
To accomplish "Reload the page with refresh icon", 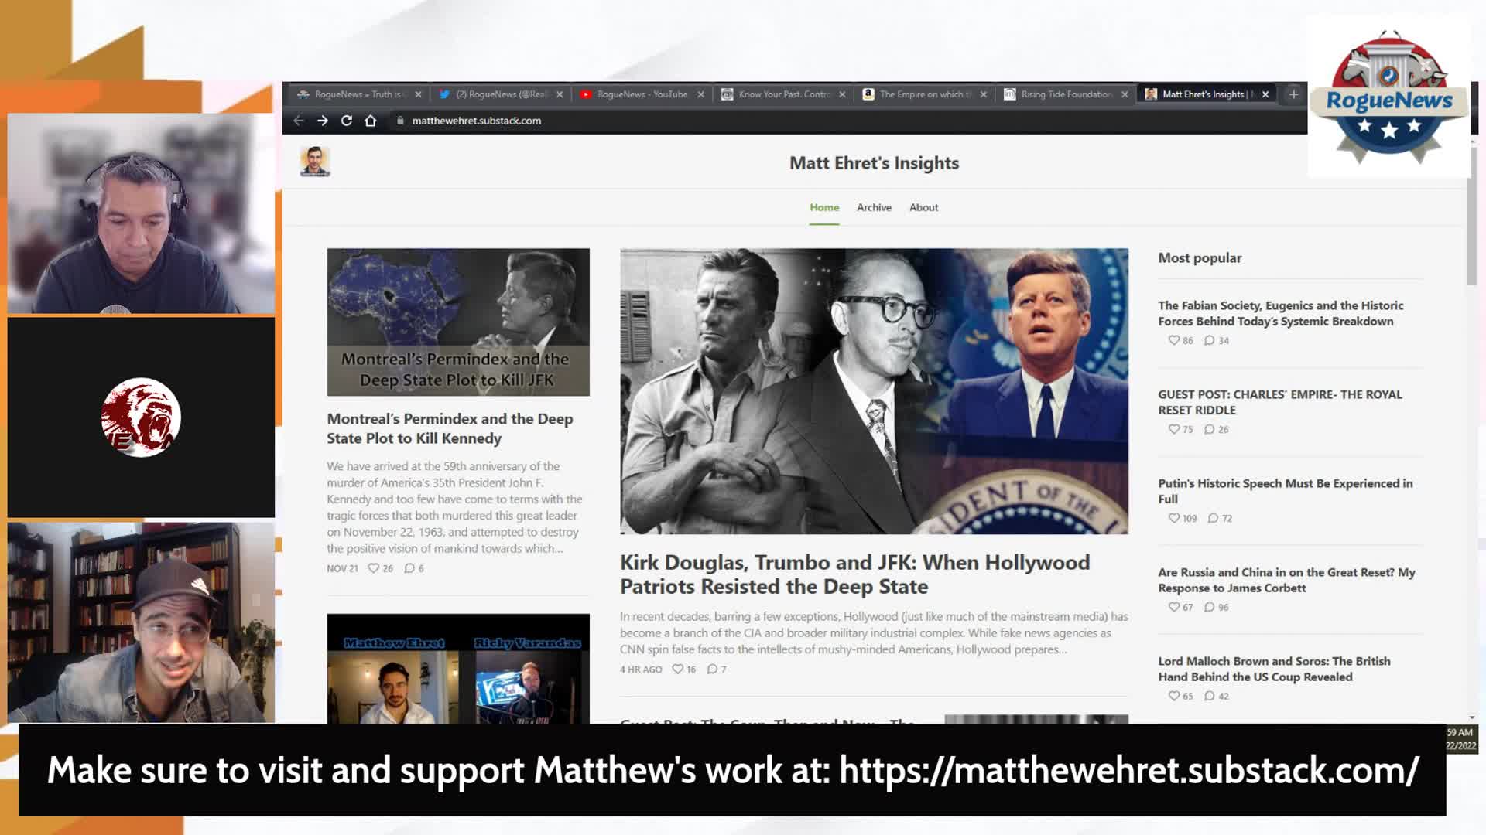I will [347, 121].
